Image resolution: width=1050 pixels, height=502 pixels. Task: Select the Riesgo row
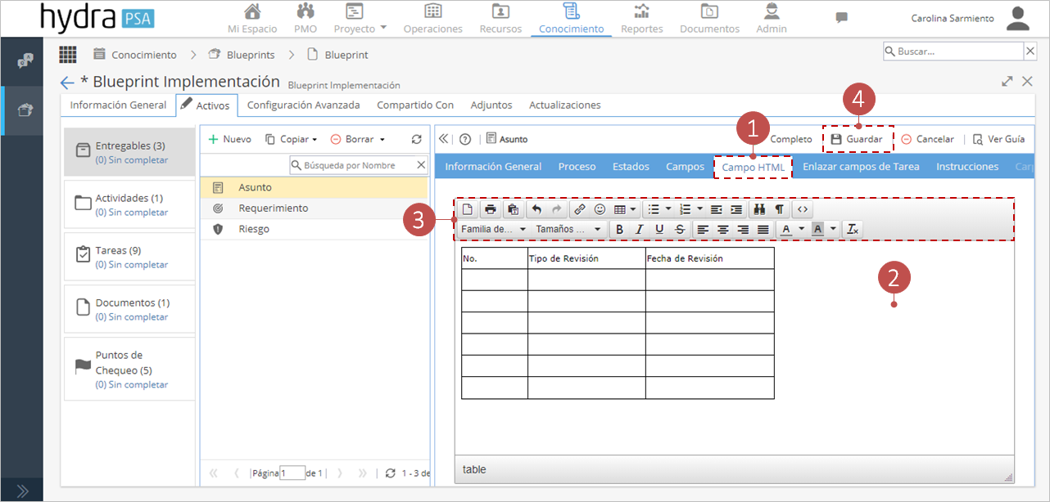pyautogui.click(x=315, y=229)
